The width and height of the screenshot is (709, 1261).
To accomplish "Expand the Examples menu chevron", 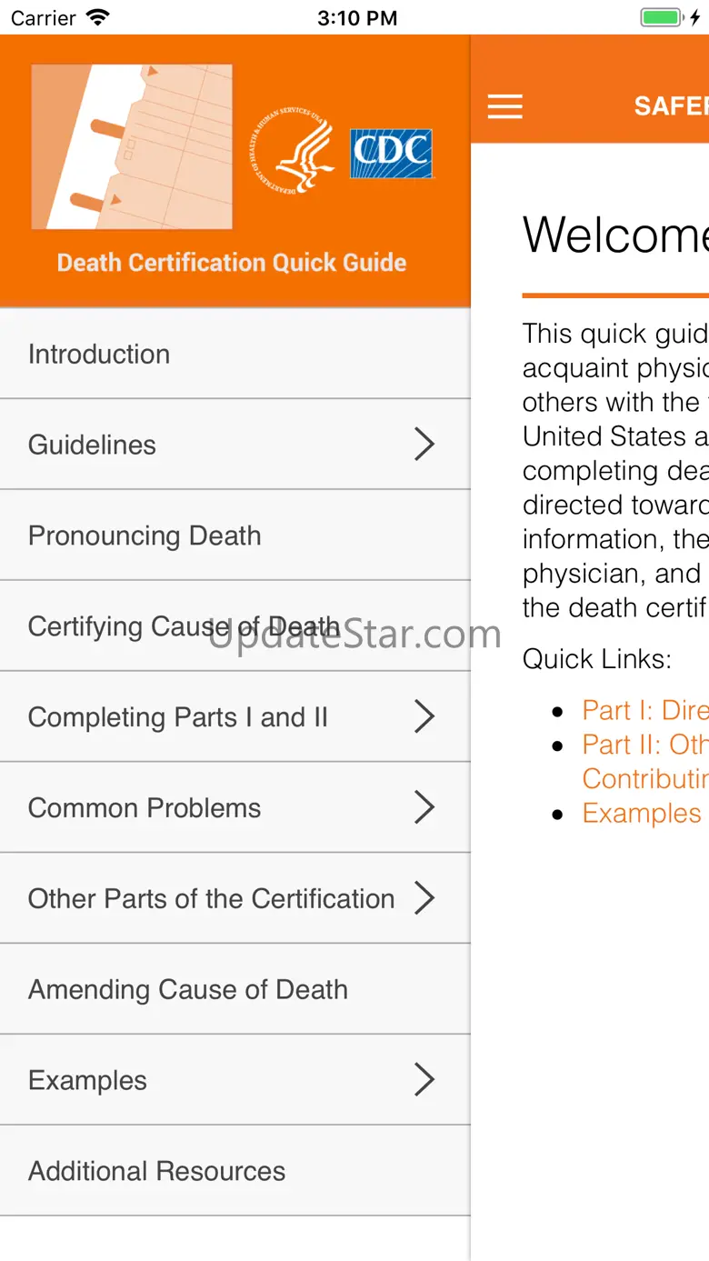I will [424, 1080].
